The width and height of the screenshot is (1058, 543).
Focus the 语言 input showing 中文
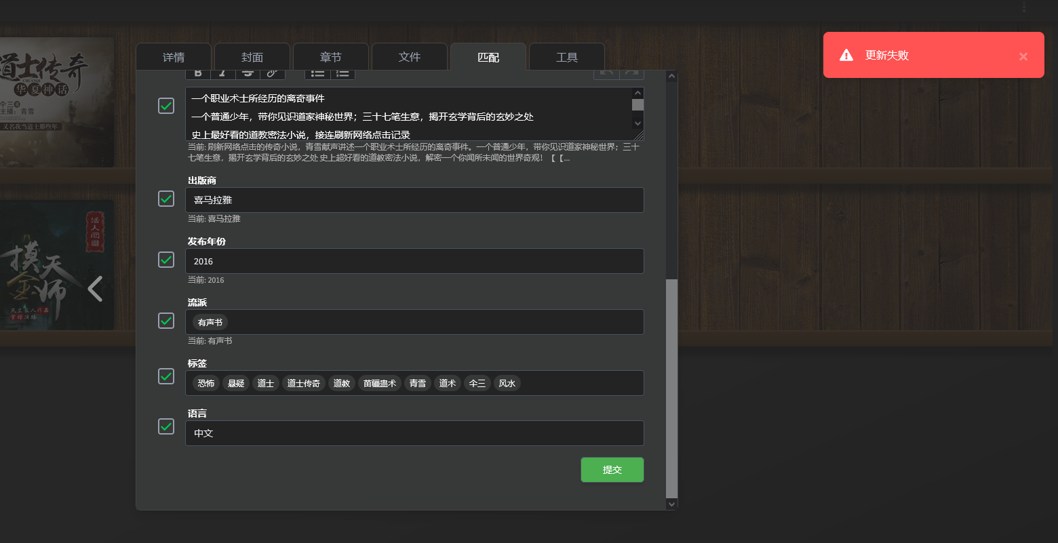(414, 433)
